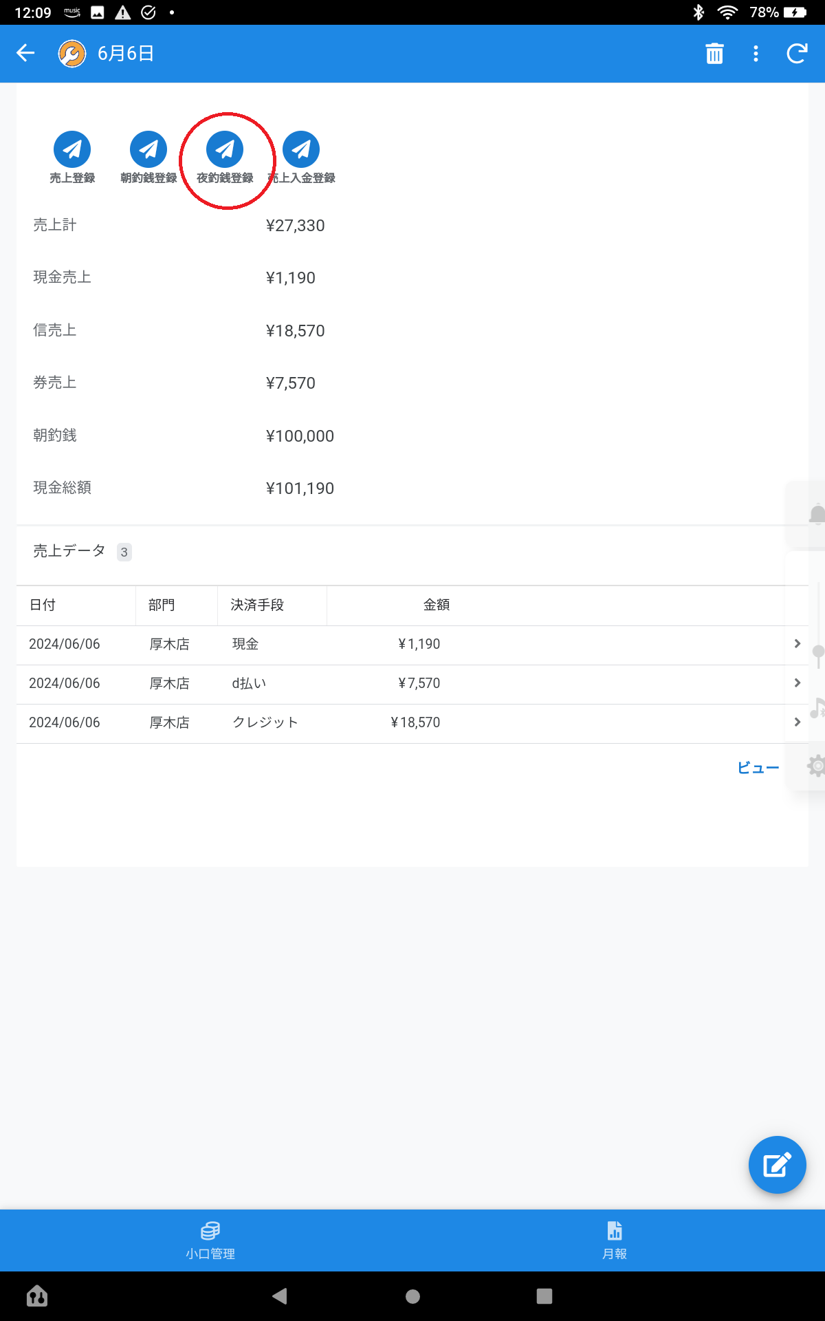Open the 月報 bottom tab
The width and height of the screenshot is (825, 1321).
coord(615,1240)
